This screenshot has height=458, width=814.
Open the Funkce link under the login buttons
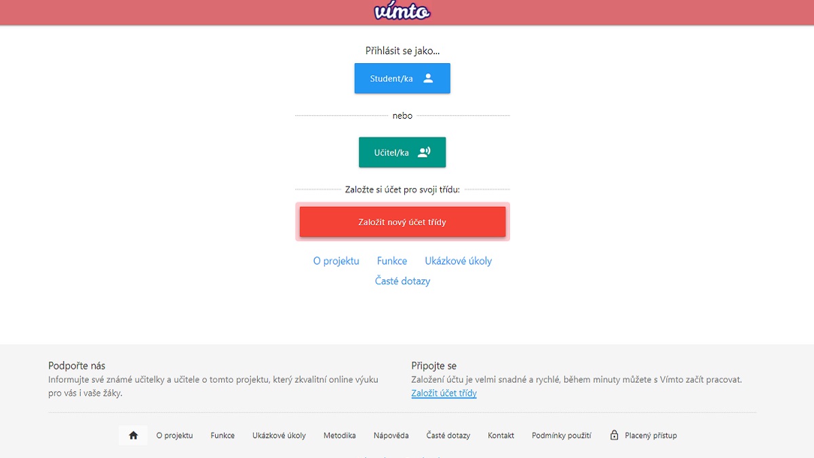[391, 261]
